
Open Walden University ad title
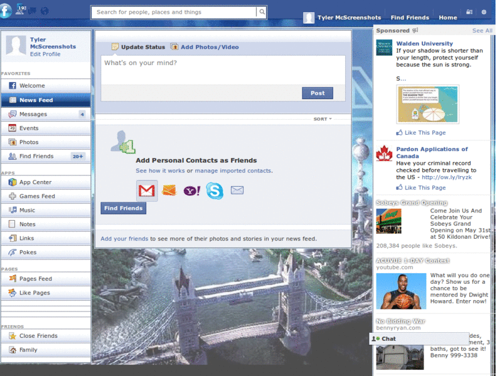point(425,43)
